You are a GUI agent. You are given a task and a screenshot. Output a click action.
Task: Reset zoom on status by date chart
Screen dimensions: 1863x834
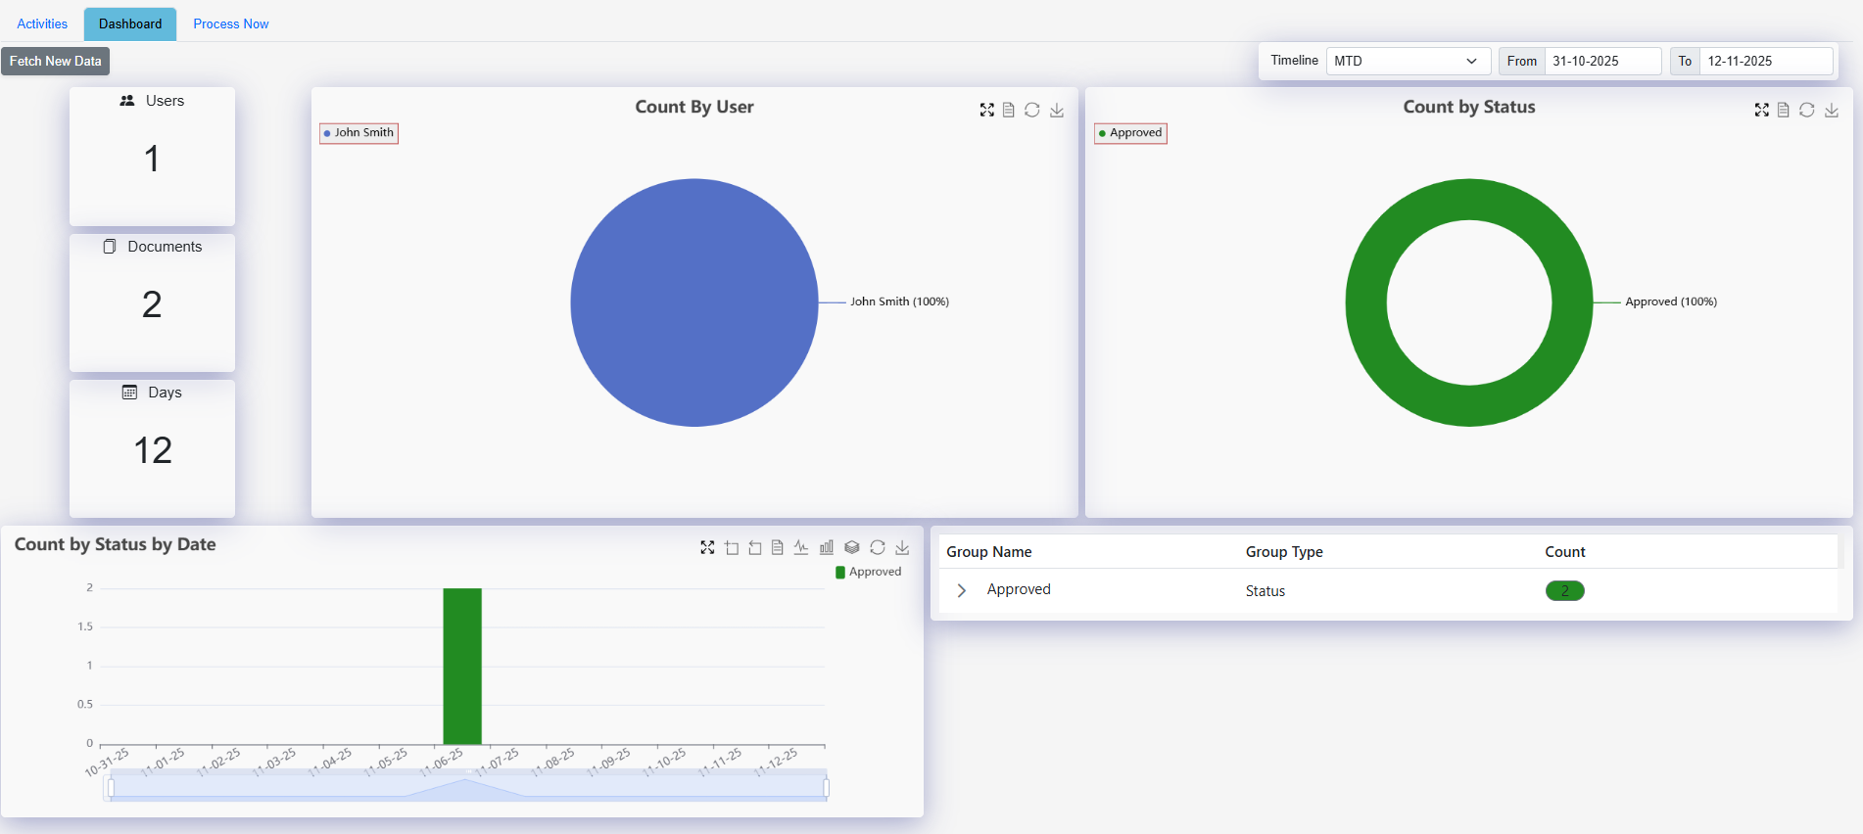755,547
